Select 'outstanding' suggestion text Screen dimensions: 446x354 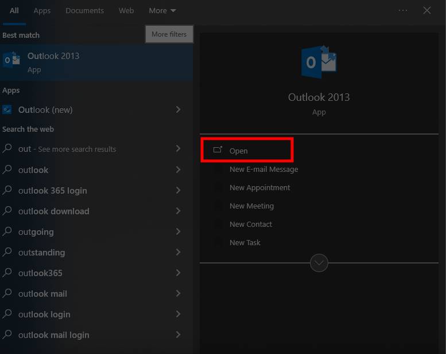click(41, 253)
